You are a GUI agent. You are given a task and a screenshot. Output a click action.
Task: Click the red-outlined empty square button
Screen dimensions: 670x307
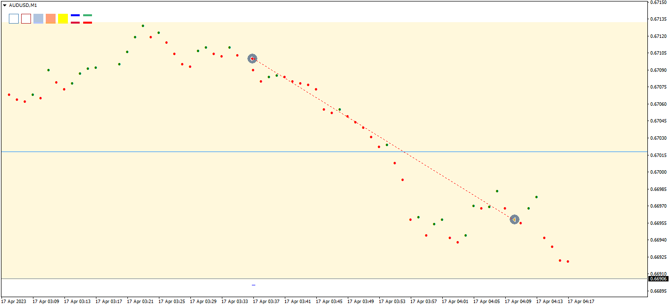point(26,19)
